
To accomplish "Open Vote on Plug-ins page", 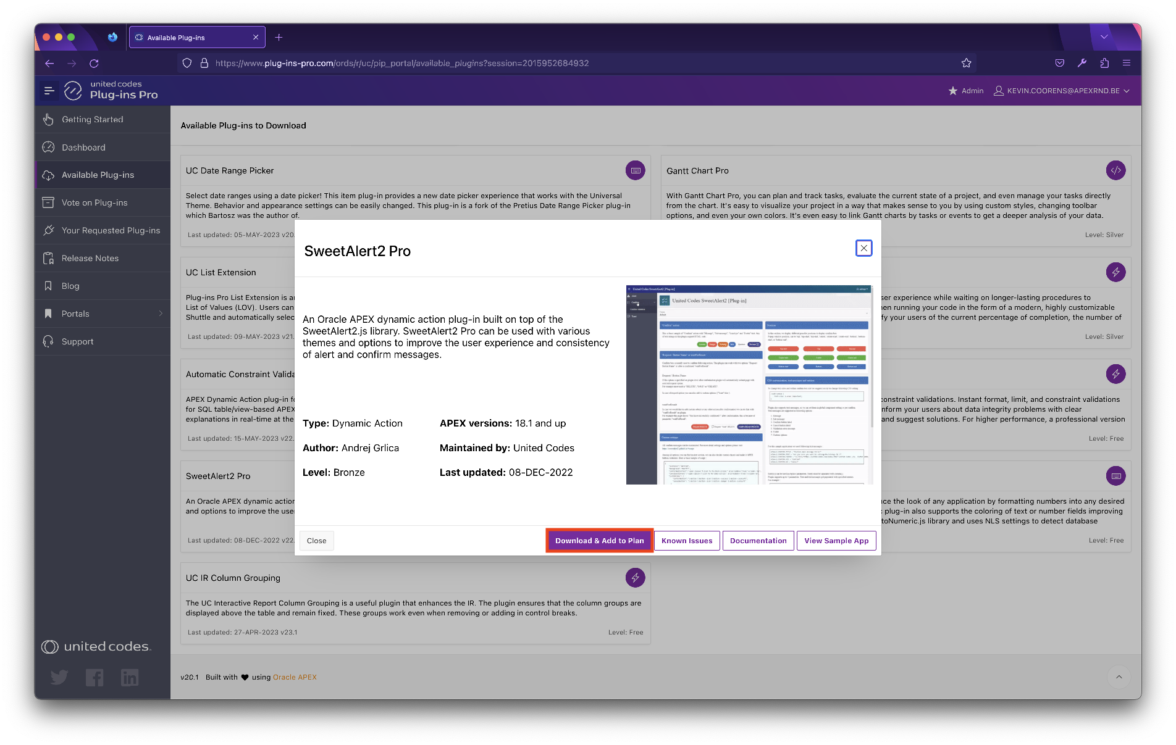I will 103,202.
